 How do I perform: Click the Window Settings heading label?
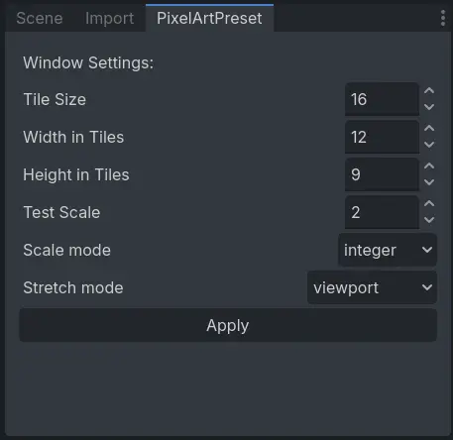[x=88, y=62]
